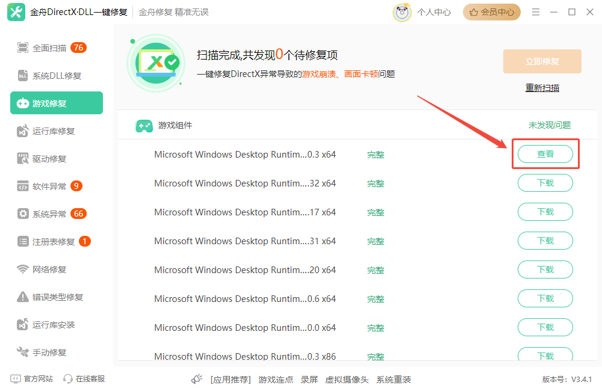
Task: Select the Microsoft Windows Desktop Runtim....32 x64 name
Action: click(x=245, y=183)
